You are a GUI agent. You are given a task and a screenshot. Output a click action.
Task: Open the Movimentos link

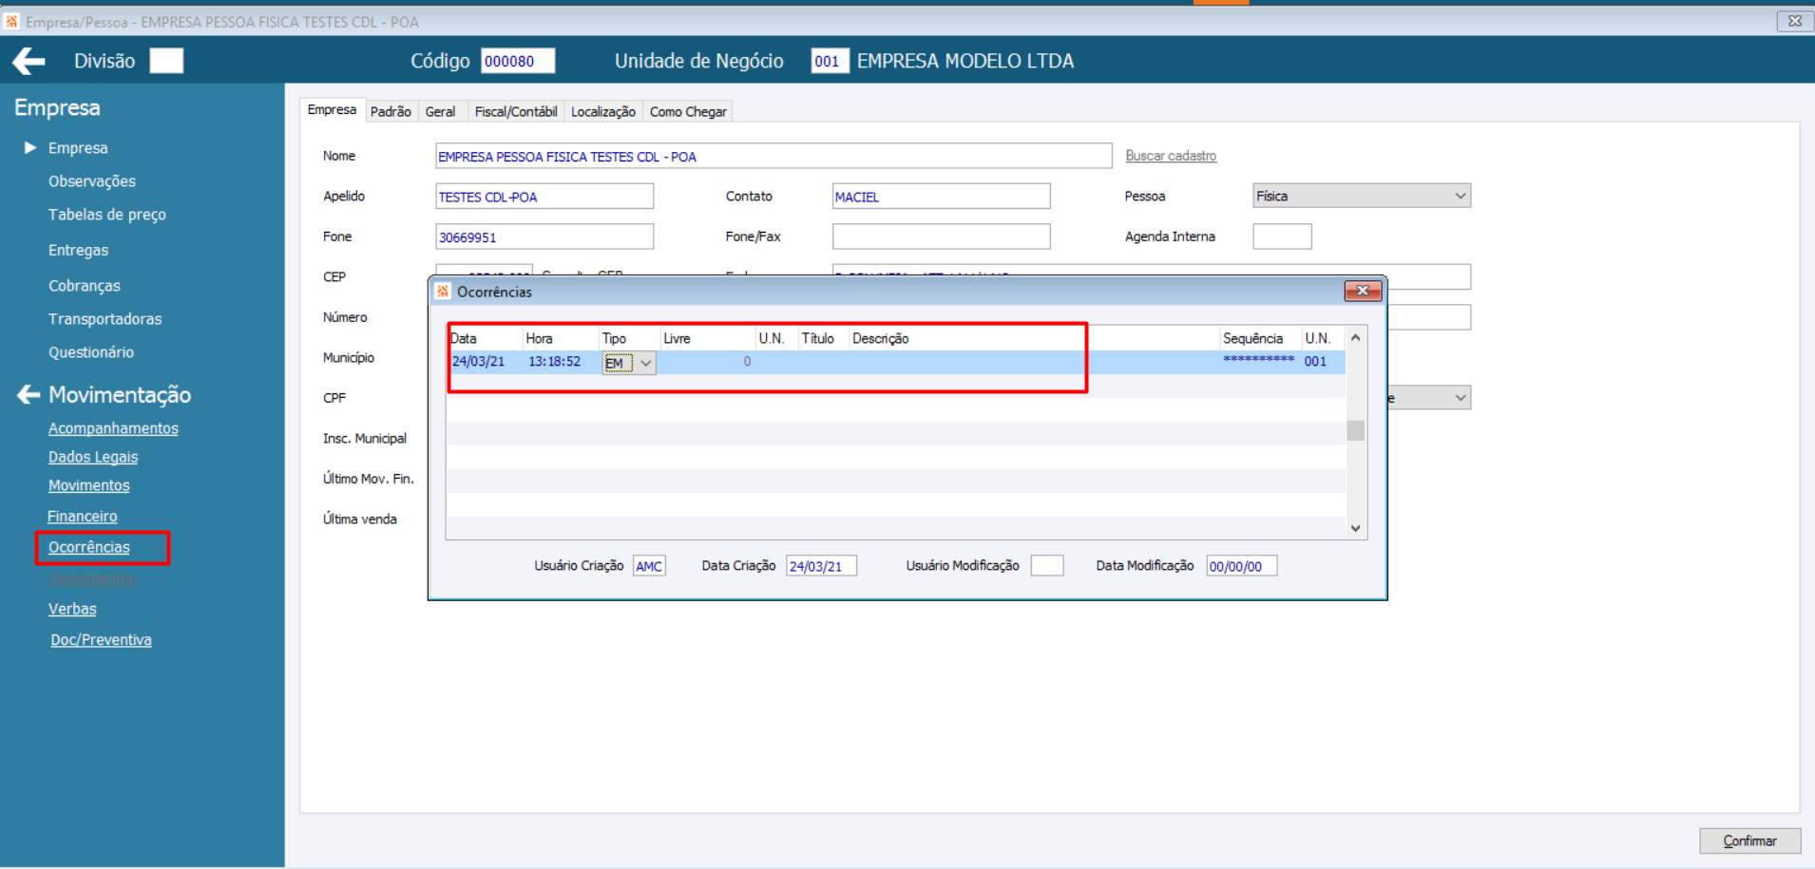[89, 485]
